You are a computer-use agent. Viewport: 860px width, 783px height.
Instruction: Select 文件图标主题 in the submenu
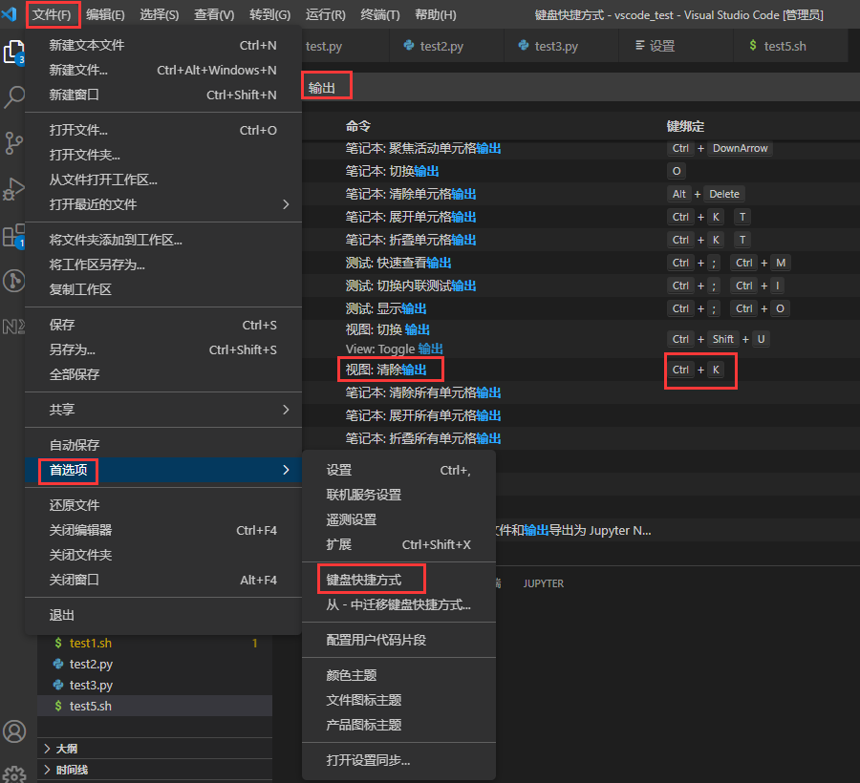pyautogui.click(x=398, y=700)
